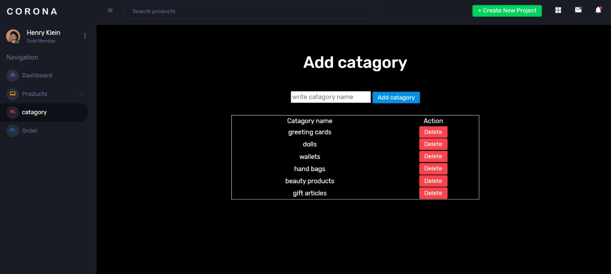Image resolution: width=611 pixels, height=274 pixels.
Task: Delete the wallets category
Action: (x=433, y=156)
